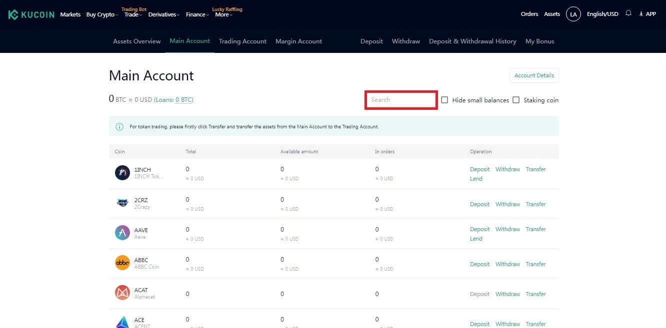The width and height of the screenshot is (666, 328).
Task: Enable Staking coin checkbox
Action: pos(516,100)
